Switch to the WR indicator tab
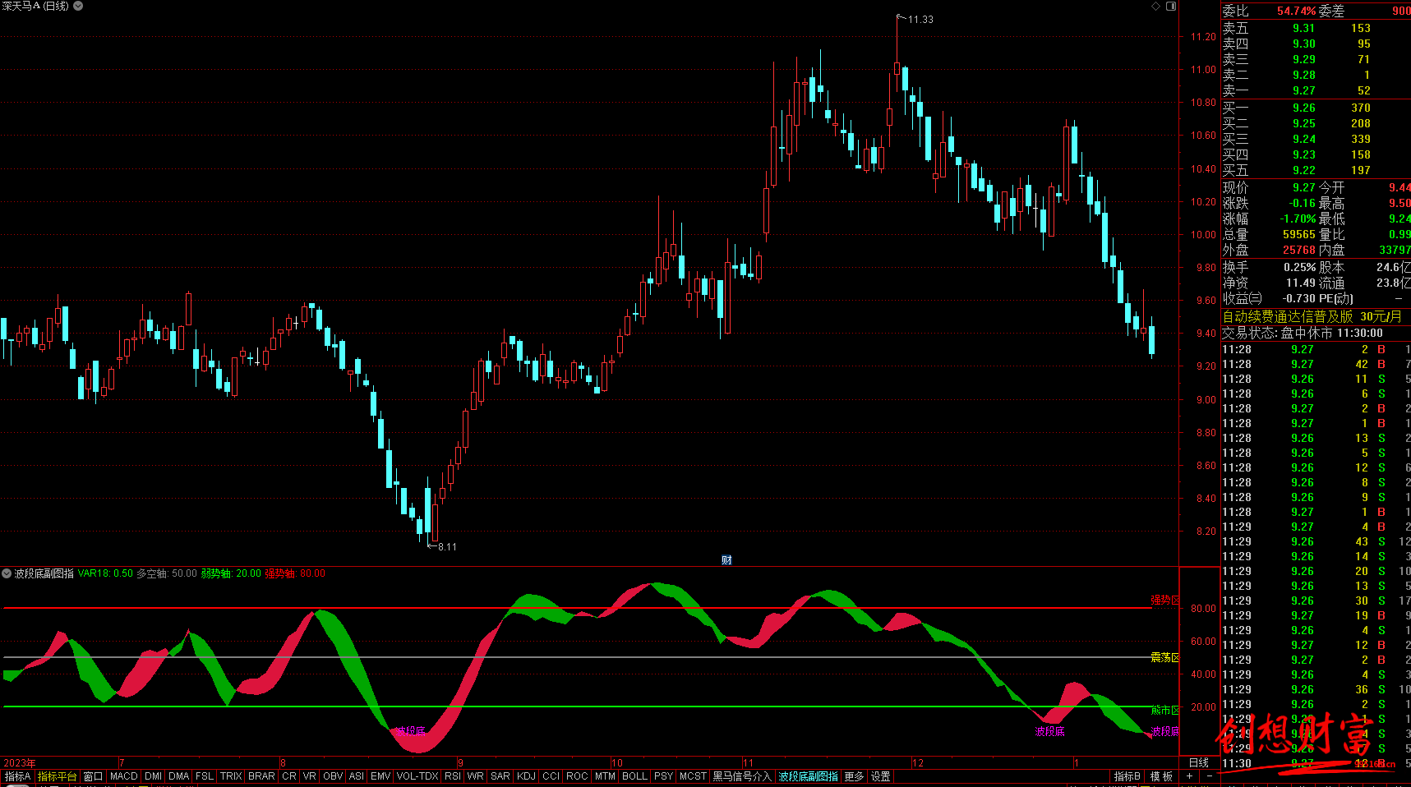Viewport: 1411px width, 787px height. 476,776
